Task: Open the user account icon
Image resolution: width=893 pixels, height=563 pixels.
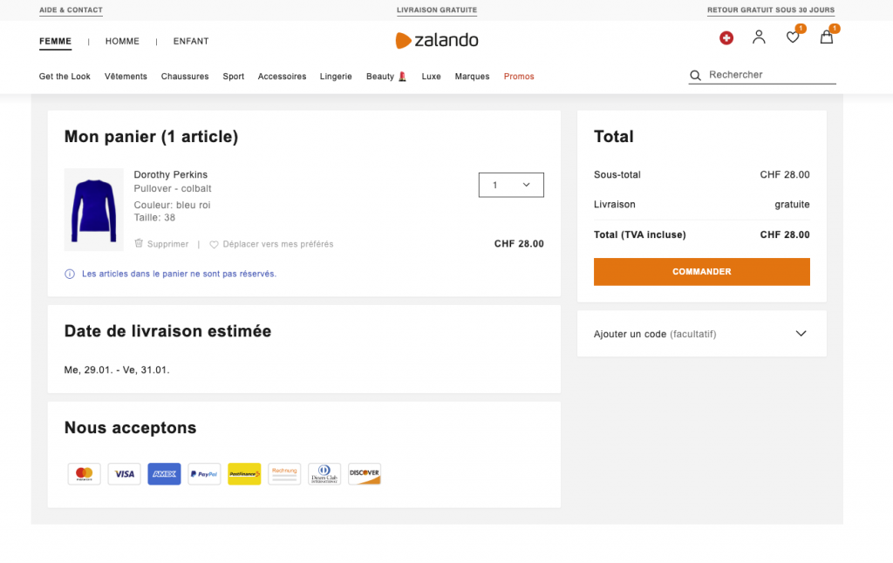Action: point(759,37)
